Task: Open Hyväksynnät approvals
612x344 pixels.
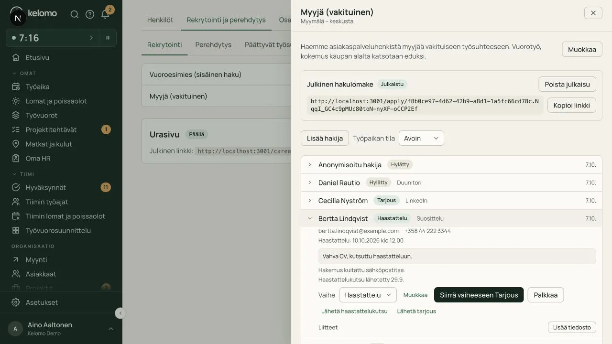Action: pyautogui.click(x=61, y=187)
